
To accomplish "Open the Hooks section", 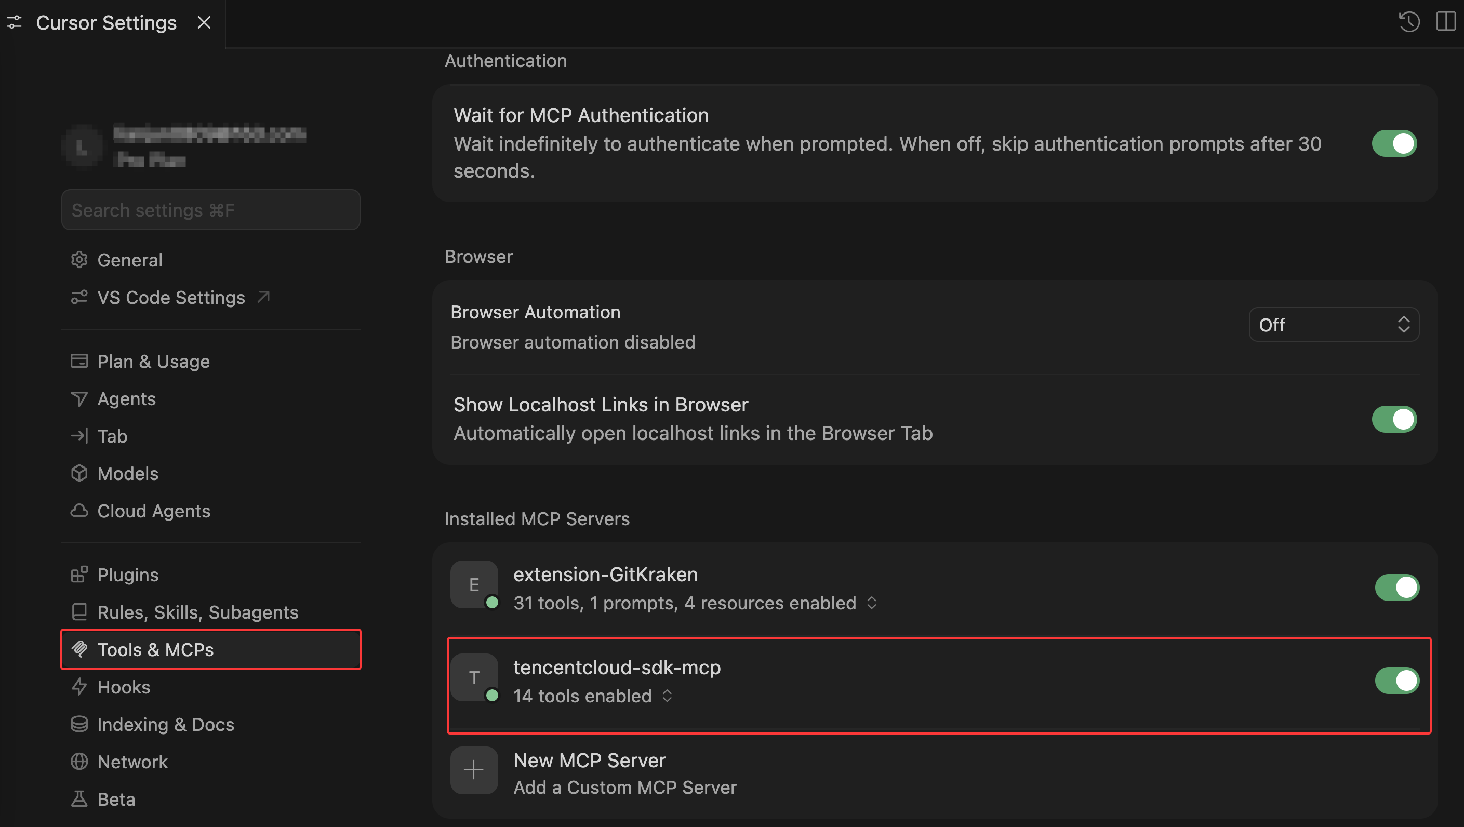I will pos(210,687).
